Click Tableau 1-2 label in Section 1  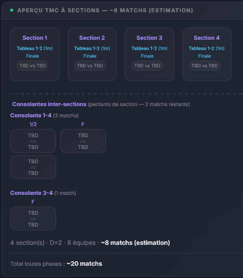[x=35, y=48]
